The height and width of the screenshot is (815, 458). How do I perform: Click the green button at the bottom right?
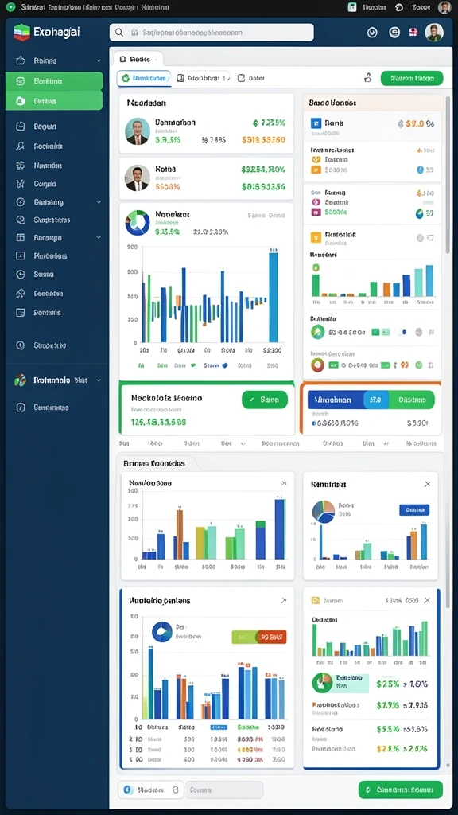pyautogui.click(x=401, y=790)
